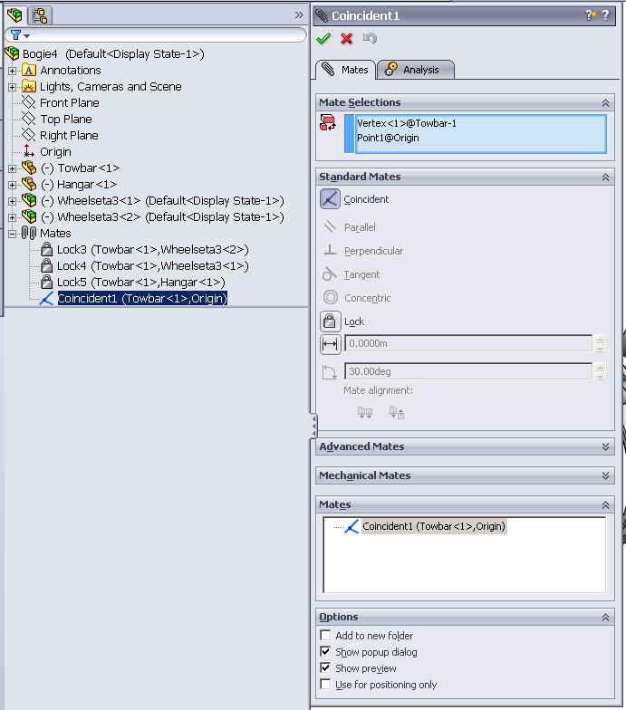Click the Undo arrow icon

[370, 38]
